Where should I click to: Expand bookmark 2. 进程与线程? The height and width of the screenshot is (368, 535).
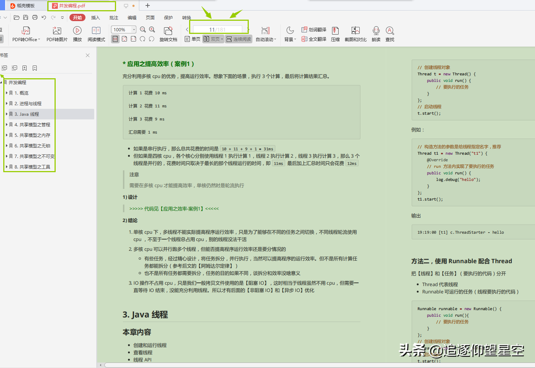7,104
